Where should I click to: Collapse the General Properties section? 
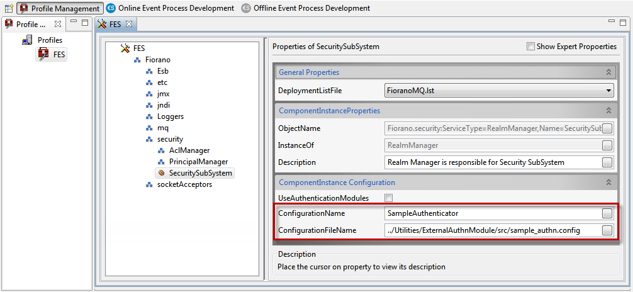click(608, 72)
